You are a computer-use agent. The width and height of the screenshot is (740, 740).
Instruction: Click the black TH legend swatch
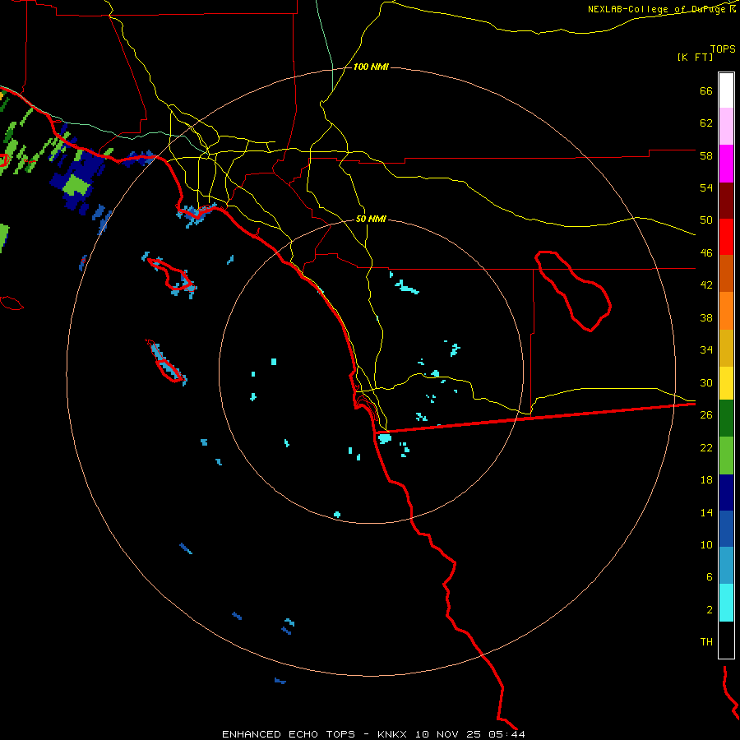pos(726,640)
